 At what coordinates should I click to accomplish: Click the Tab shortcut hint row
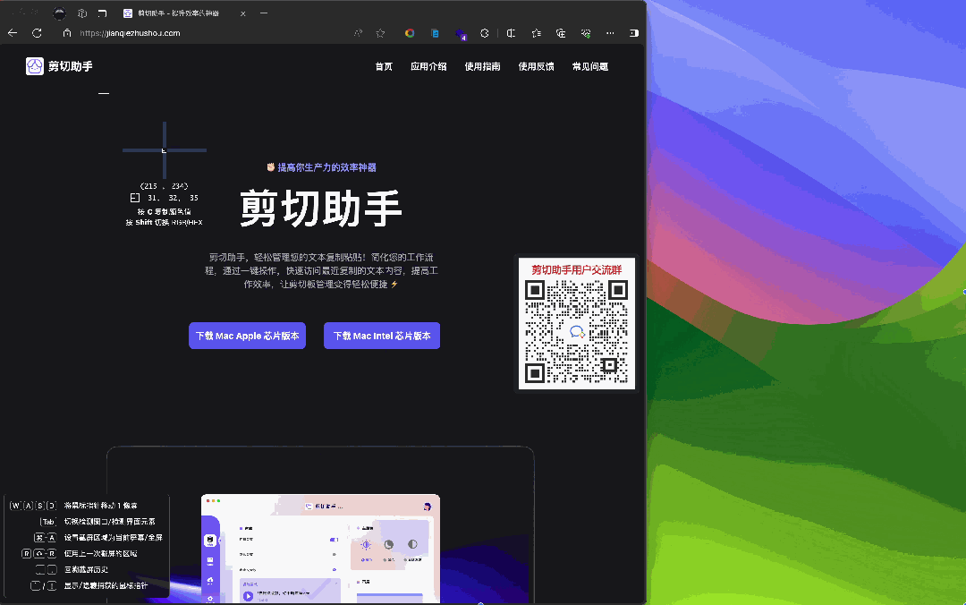98,522
